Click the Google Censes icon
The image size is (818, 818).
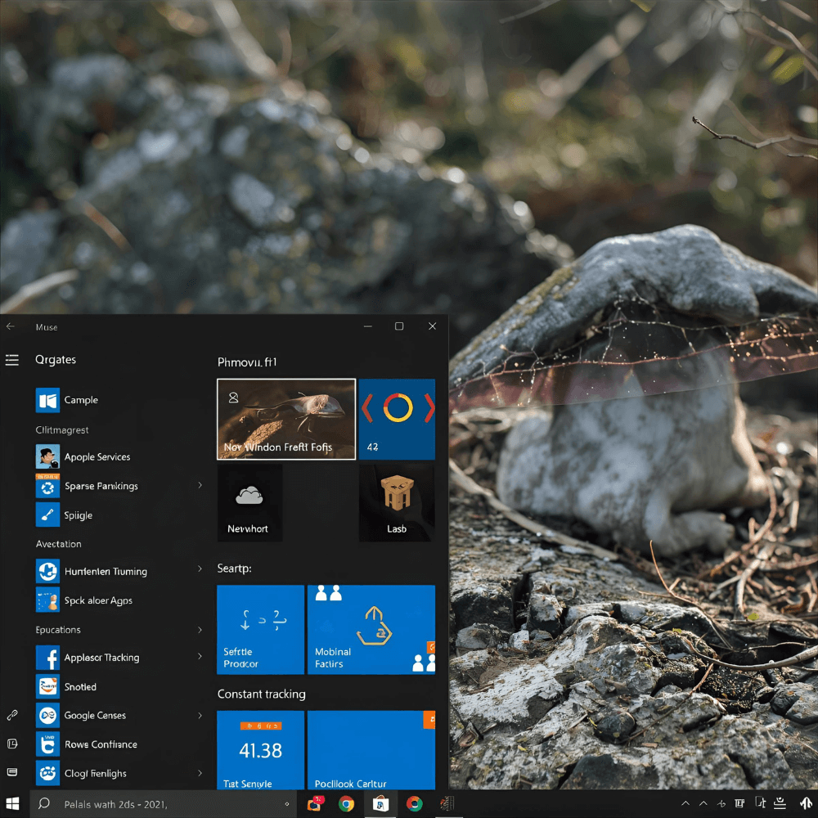[x=47, y=716]
